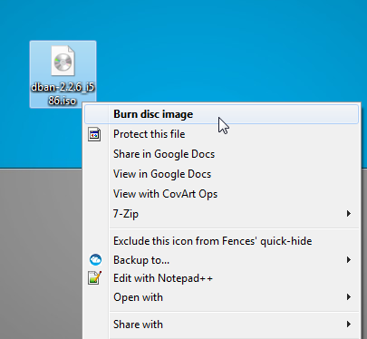367x339 pixels.
Task: Click Exclude this icon from Fences' quick-hide
Action: pos(221,241)
